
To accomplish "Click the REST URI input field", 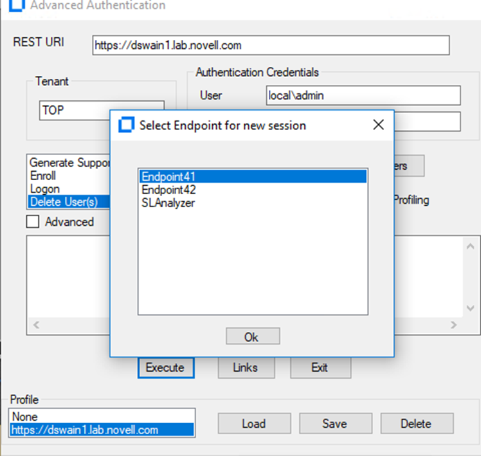I will click(271, 45).
